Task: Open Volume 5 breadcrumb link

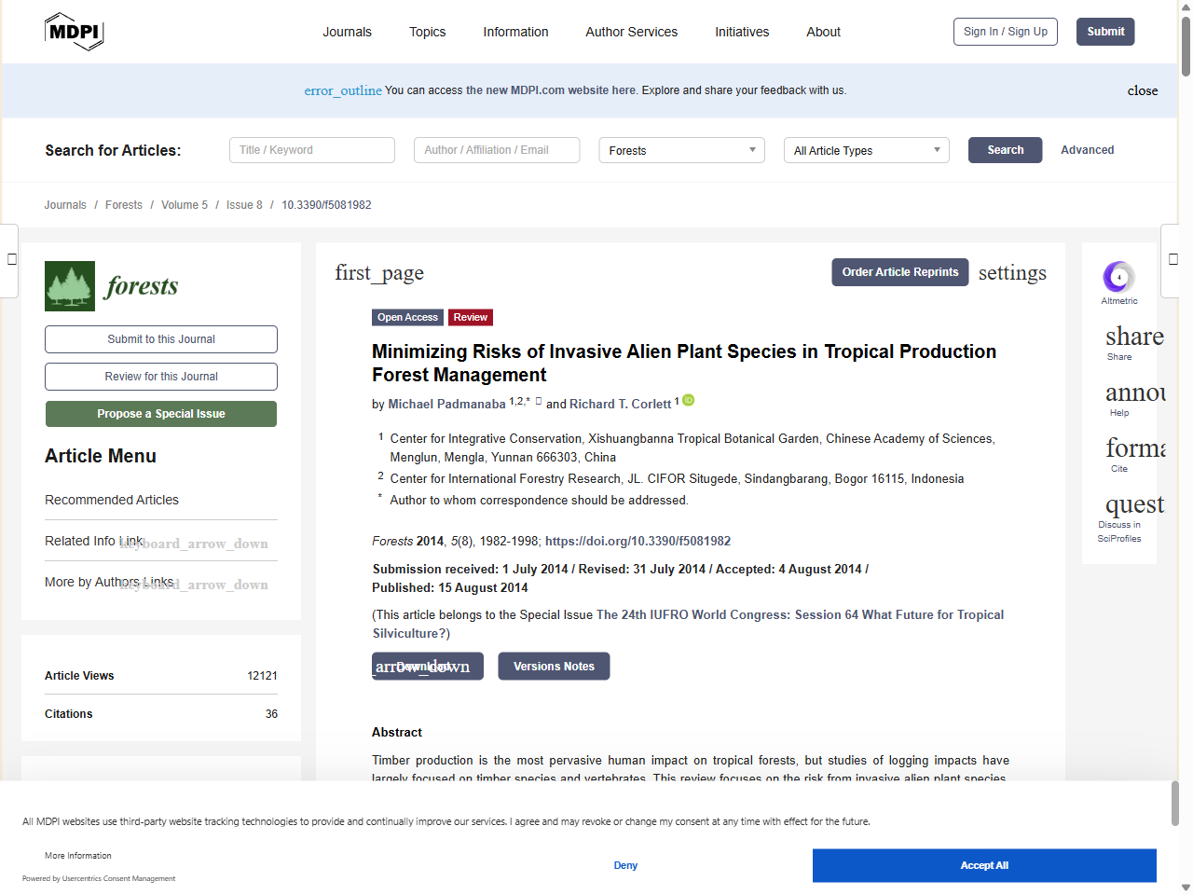Action: 185,205
